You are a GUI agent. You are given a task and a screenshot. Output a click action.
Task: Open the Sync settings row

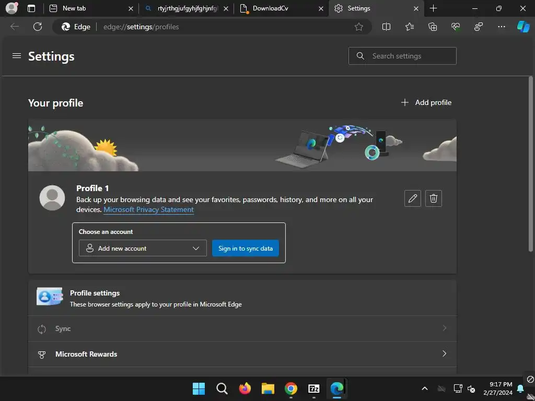click(242, 329)
